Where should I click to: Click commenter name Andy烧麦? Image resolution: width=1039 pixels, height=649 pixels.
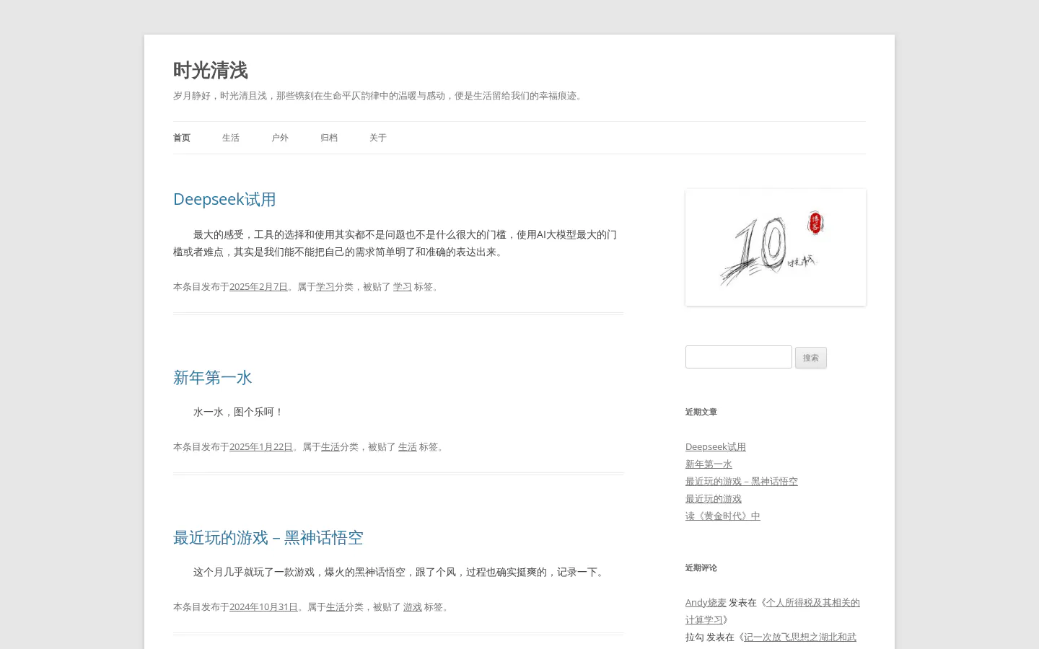tap(706, 602)
